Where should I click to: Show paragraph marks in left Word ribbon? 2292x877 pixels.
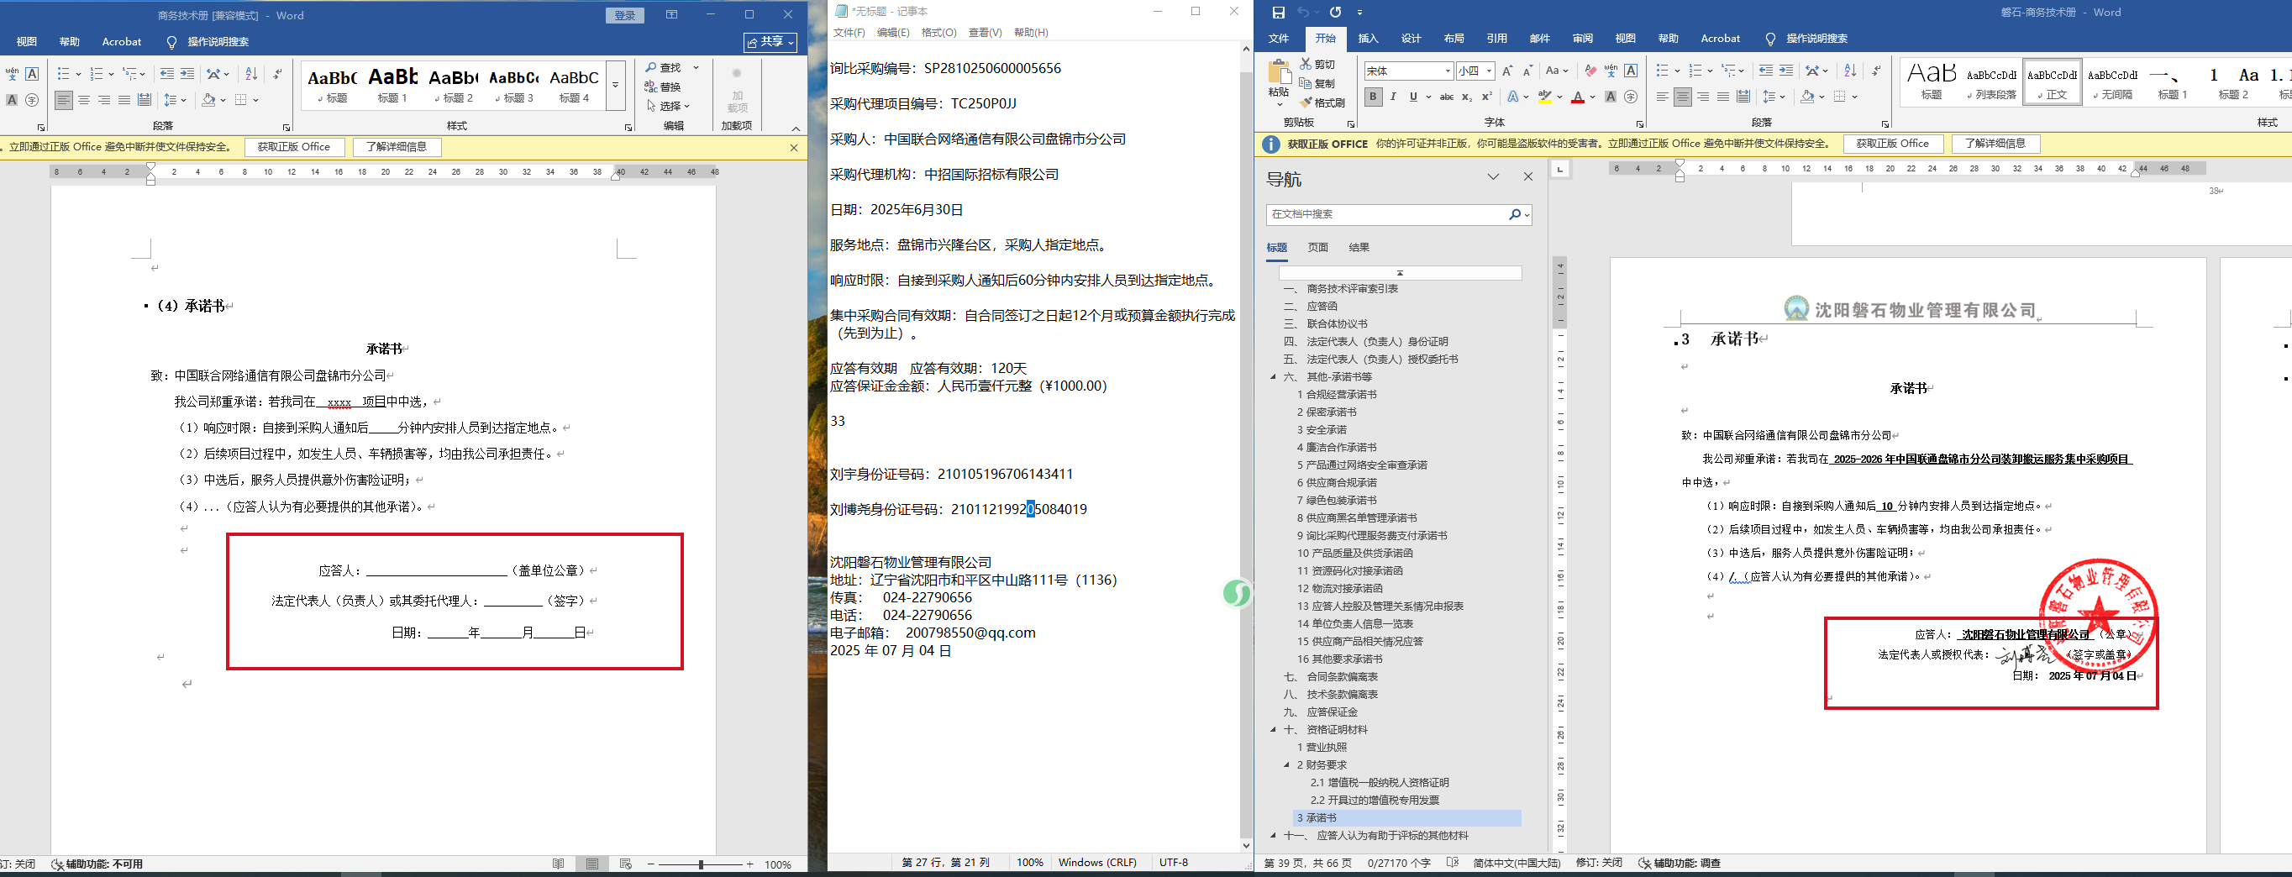[276, 74]
